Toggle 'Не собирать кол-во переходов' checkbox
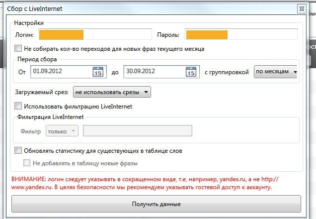This screenshot has width=316, height=219. 18,49
